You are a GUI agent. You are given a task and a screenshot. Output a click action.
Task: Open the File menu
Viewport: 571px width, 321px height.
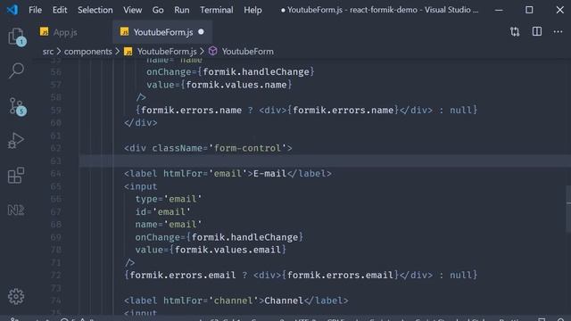pos(36,10)
